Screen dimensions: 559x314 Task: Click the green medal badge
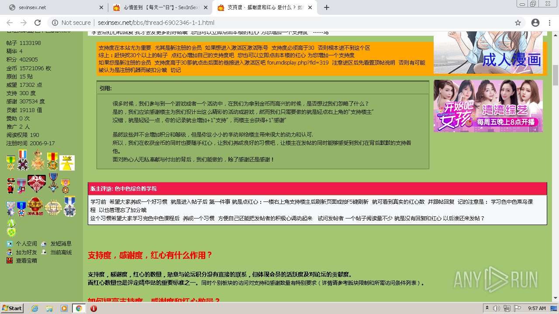(11, 227)
